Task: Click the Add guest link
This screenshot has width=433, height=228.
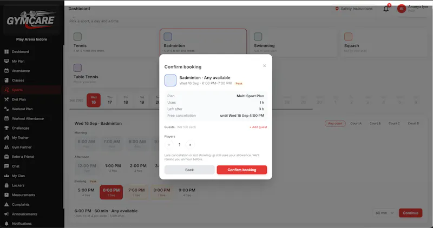Action: click(x=258, y=127)
